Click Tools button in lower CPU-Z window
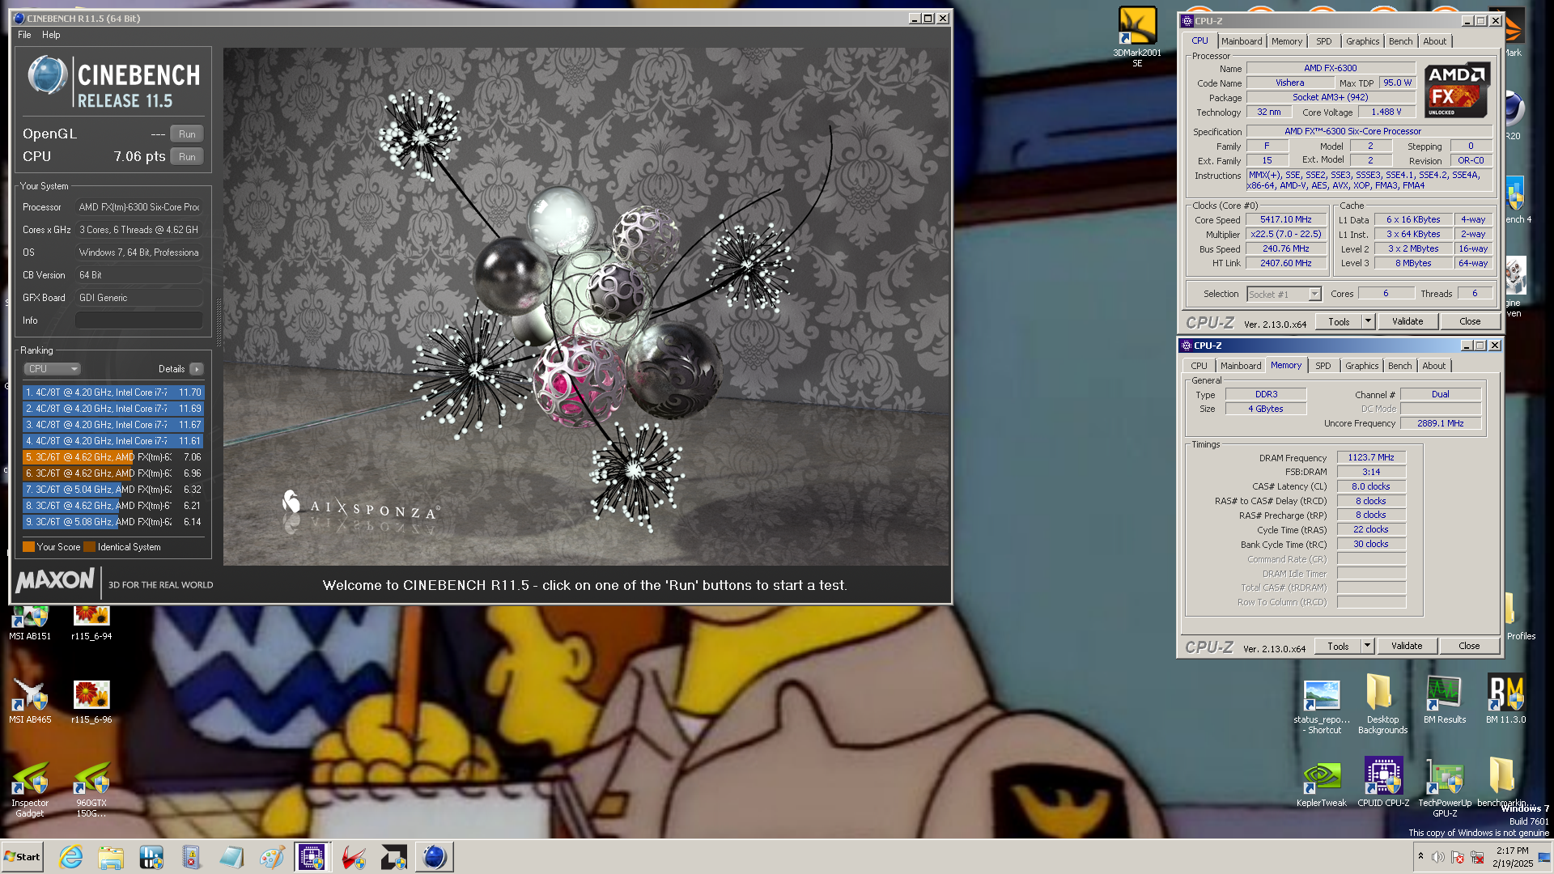The height and width of the screenshot is (874, 1554). point(1338,647)
